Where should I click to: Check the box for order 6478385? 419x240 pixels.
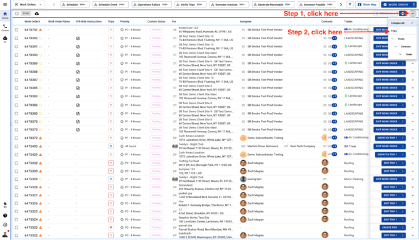tap(16, 88)
